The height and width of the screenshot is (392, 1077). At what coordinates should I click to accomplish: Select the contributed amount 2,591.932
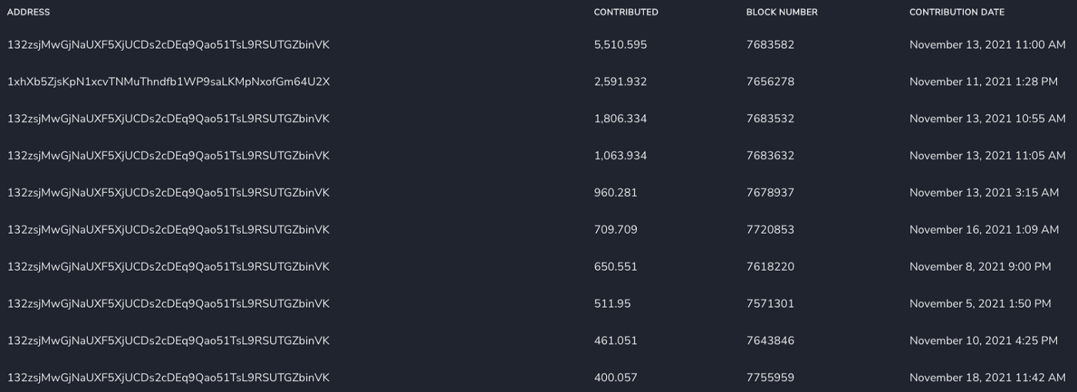(620, 81)
